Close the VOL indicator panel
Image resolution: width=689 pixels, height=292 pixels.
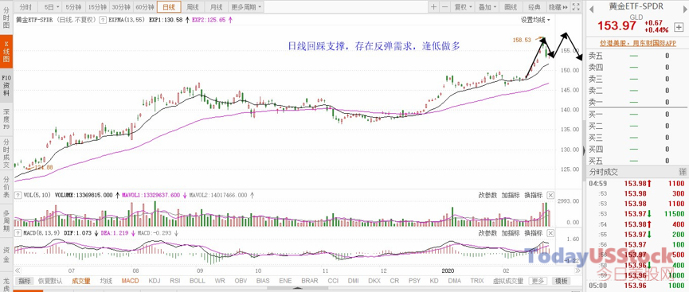pyautogui.click(x=550, y=195)
